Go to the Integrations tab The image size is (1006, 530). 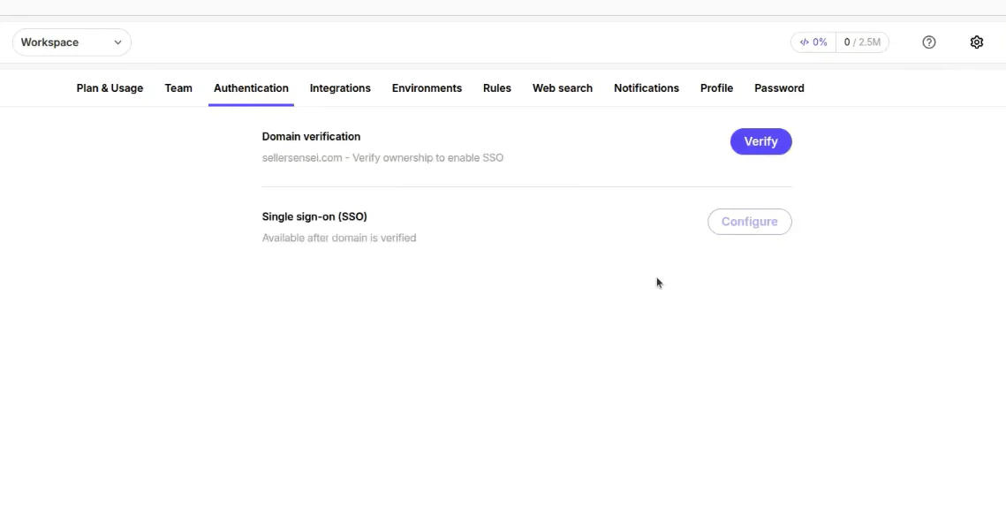340,88
